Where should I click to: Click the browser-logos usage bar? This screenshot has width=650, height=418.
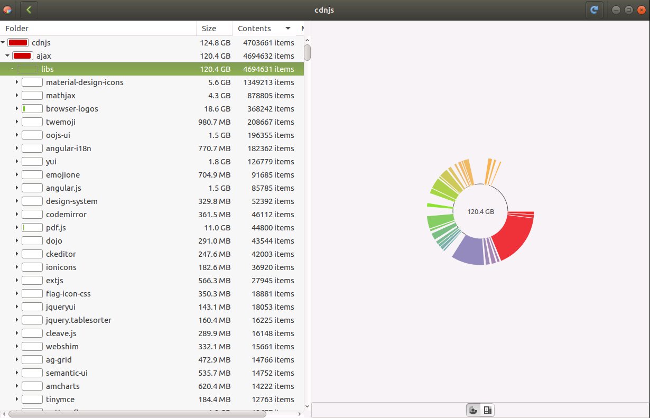pos(32,109)
